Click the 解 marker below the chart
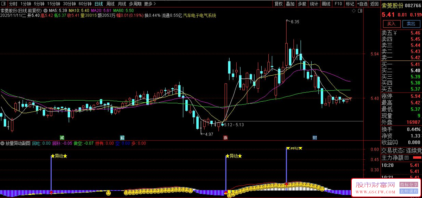The image size is (422, 198). (122, 138)
